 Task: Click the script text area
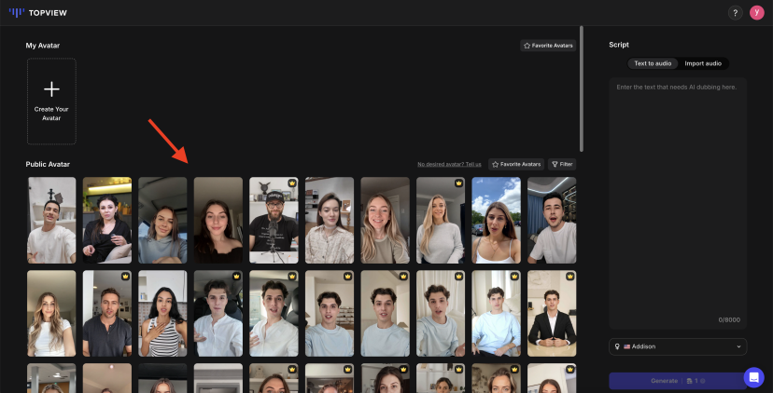point(678,203)
